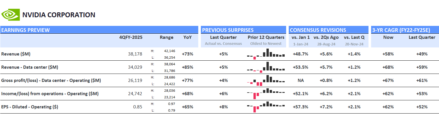Click the Income from operations sparkline chart
The image size is (439, 115).
pyautogui.click(x=266, y=93)
